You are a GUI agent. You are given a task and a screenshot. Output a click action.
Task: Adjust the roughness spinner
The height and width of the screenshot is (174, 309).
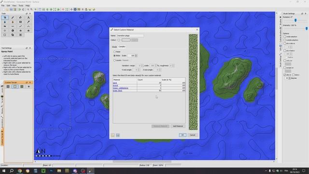pyautogui.click(x=173, y=66)
